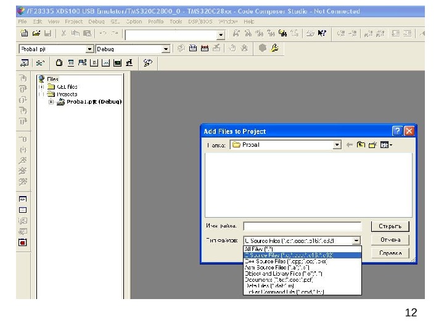The width and height of the screenshot is (444, 333).
Task: Open the View menu
Action: pos(54,22)
